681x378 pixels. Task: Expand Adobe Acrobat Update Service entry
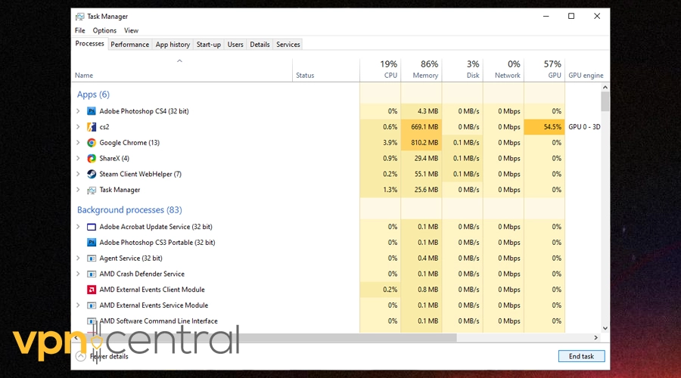(78, 227)
